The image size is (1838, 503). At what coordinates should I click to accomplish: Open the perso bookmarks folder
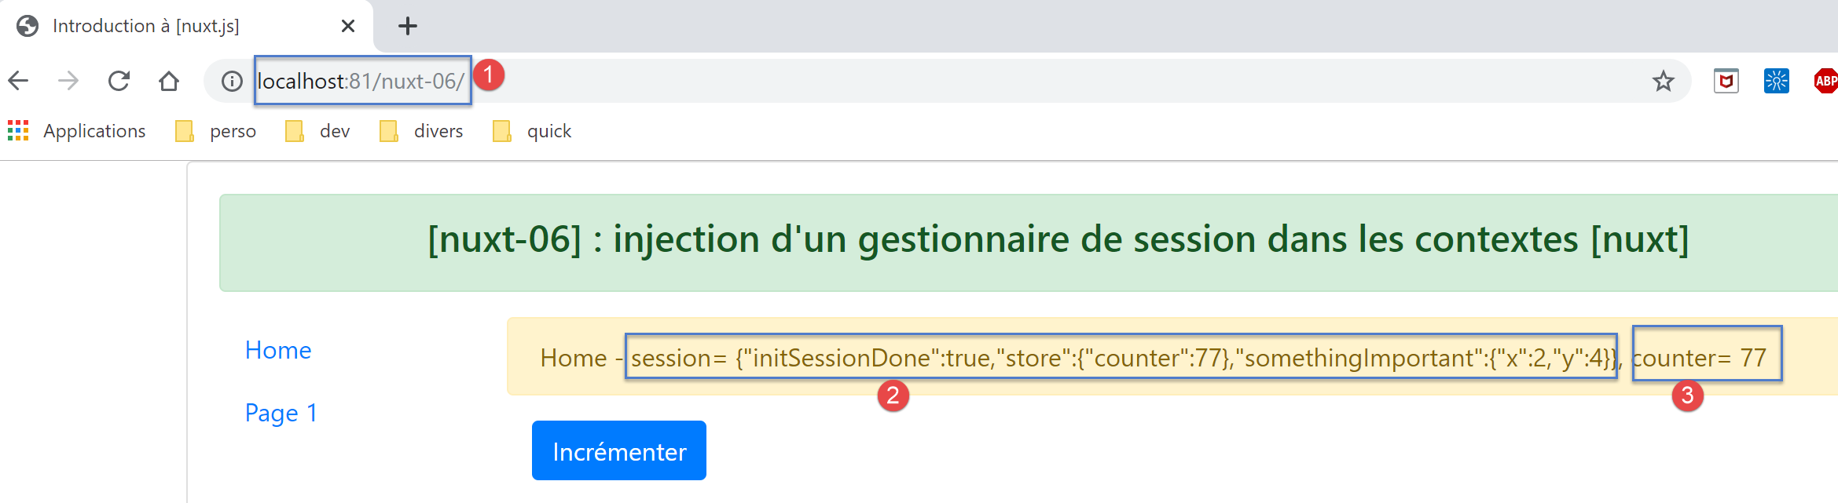216,131
